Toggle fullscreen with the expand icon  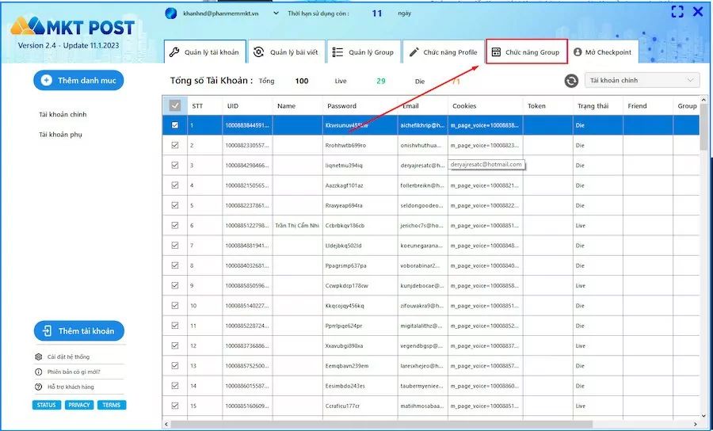click(677, 12)
